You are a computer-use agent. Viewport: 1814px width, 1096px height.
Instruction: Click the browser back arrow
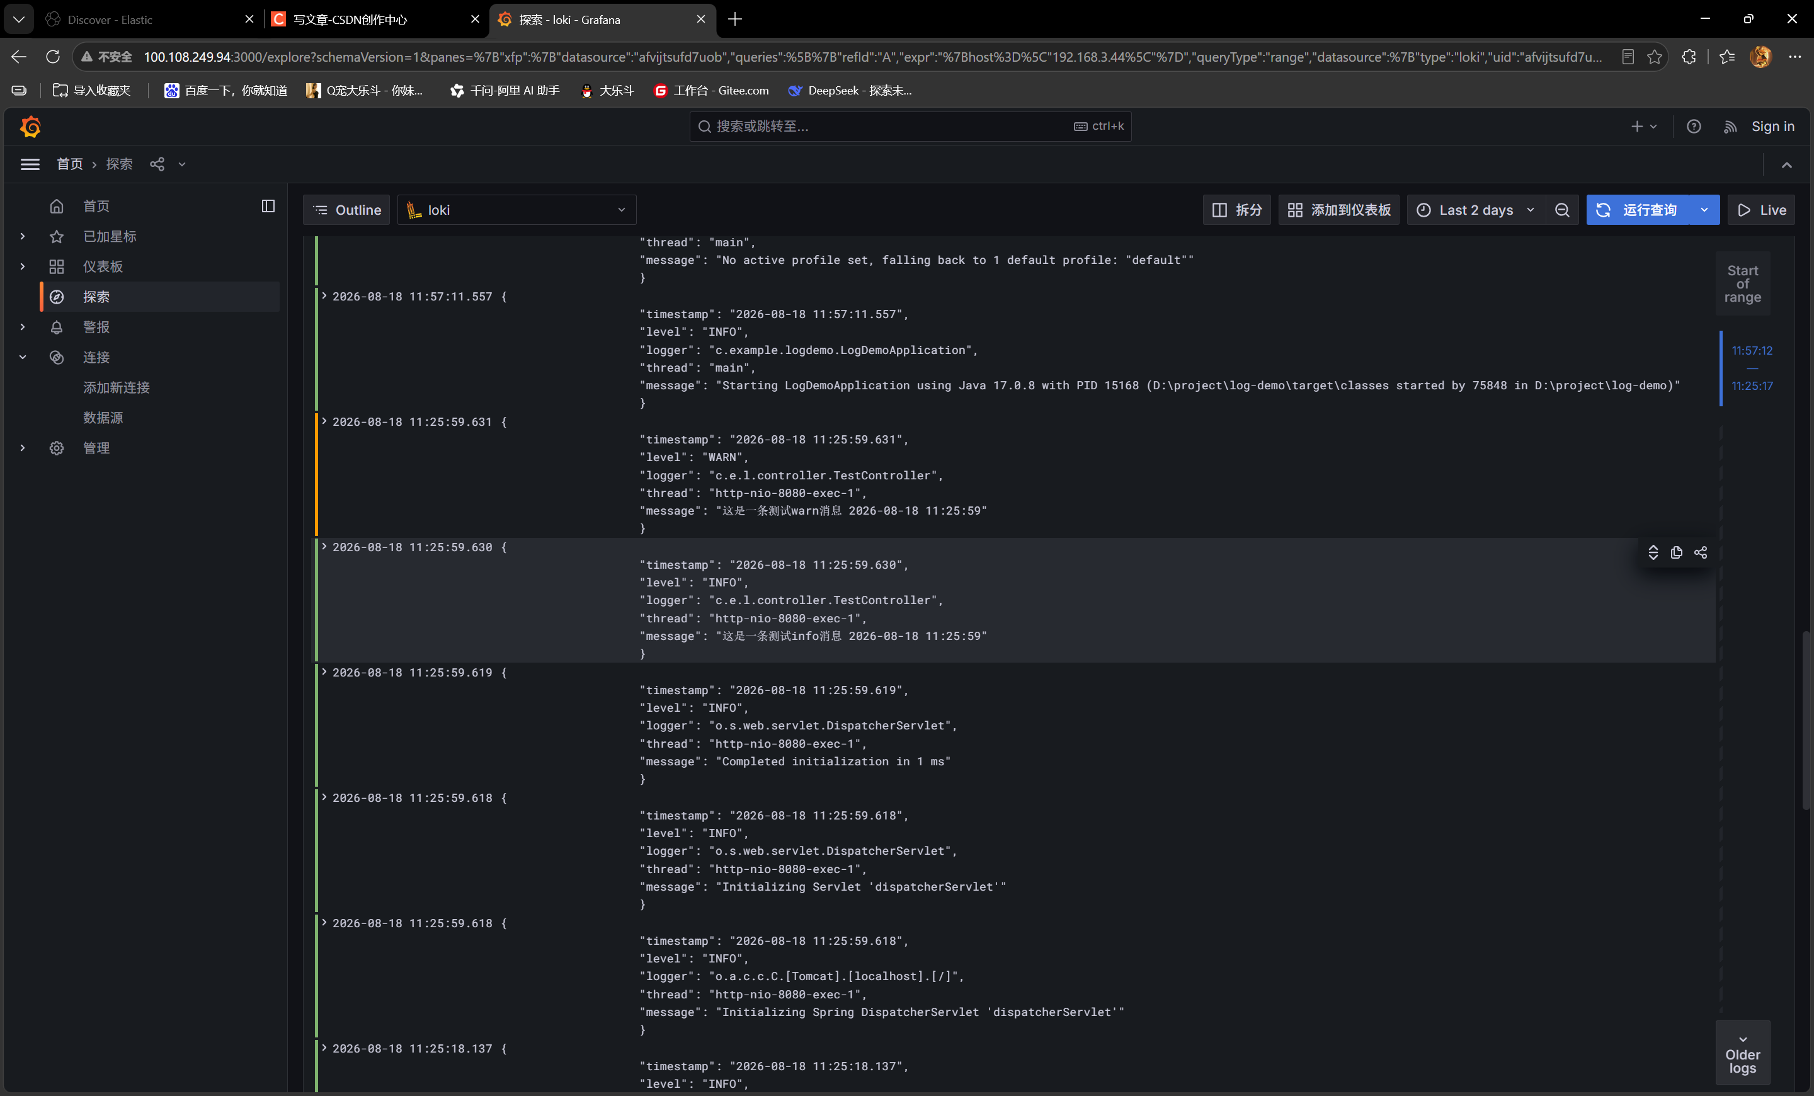coord(19,57)
